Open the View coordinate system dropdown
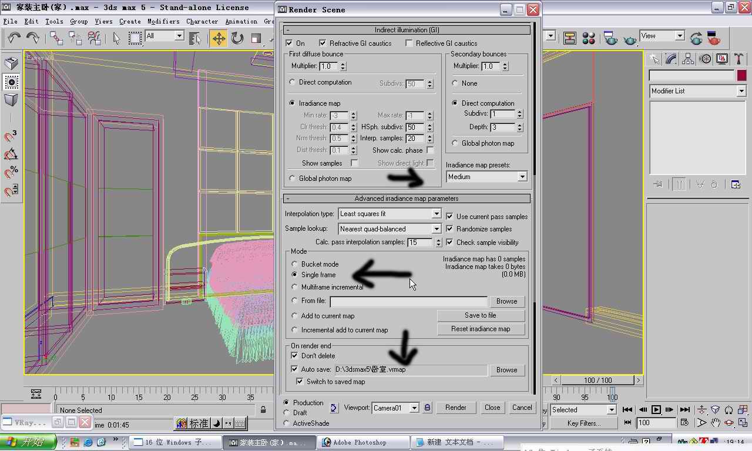 [662, 36]
